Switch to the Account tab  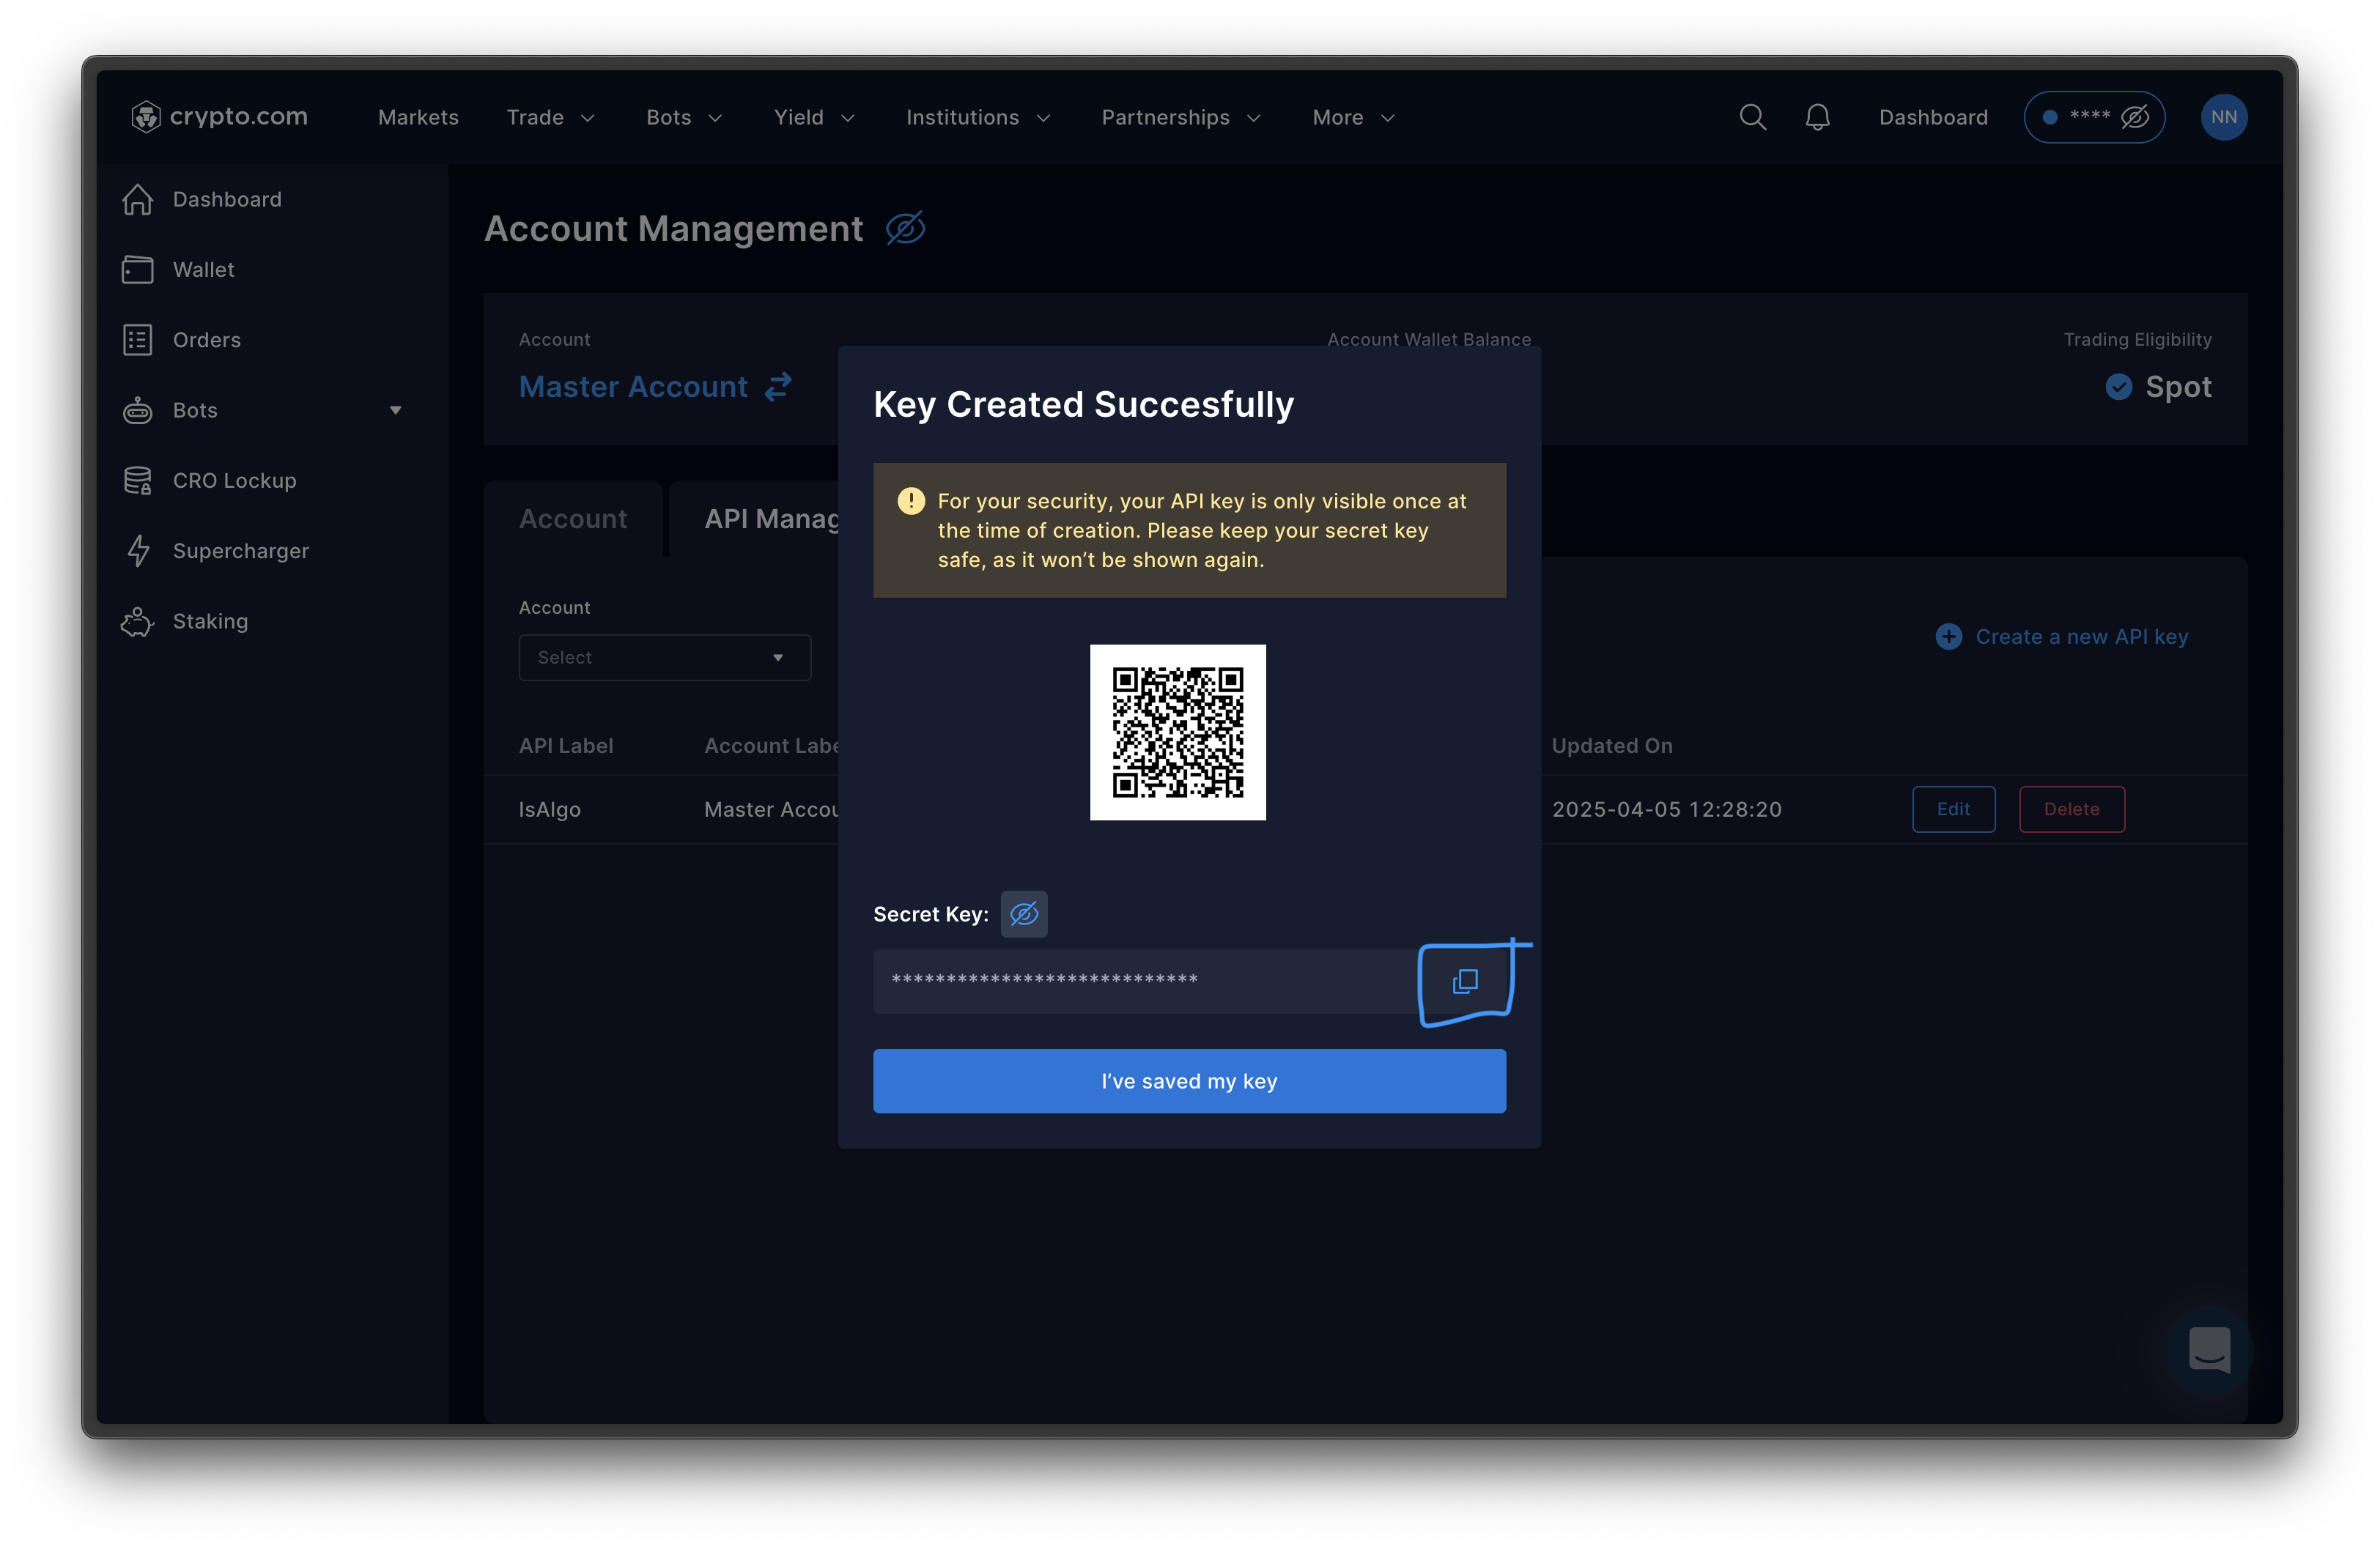[573, 519]
